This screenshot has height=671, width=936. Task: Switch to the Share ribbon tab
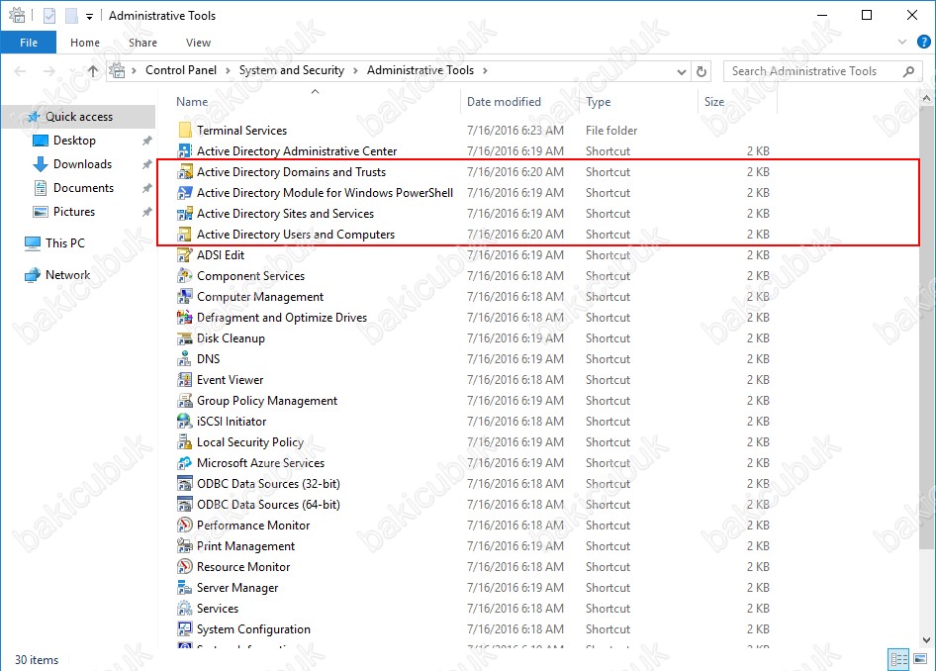142,43
